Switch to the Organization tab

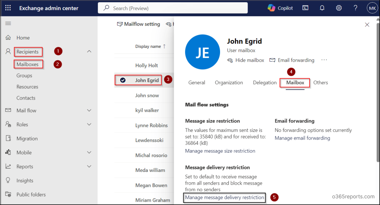(229, 82)
